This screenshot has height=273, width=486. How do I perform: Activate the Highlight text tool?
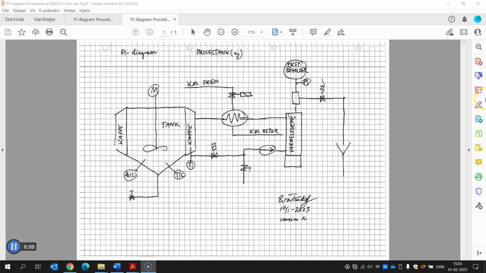tap(327, 32)
